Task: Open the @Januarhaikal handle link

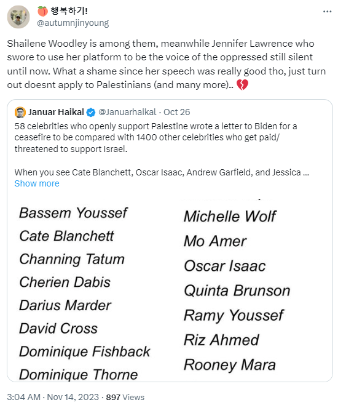Action: click(x=127, y=112)
